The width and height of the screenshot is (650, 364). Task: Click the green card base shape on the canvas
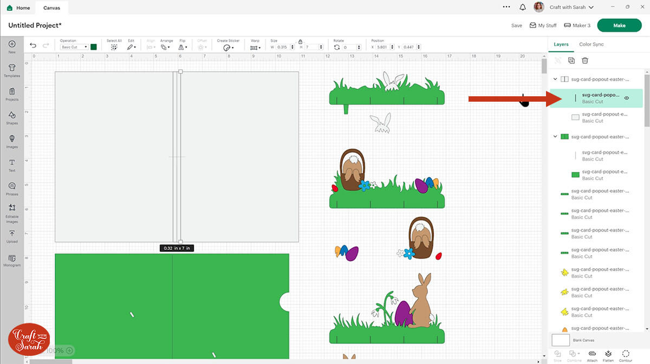pyautogui.click(x=172, y=306)
